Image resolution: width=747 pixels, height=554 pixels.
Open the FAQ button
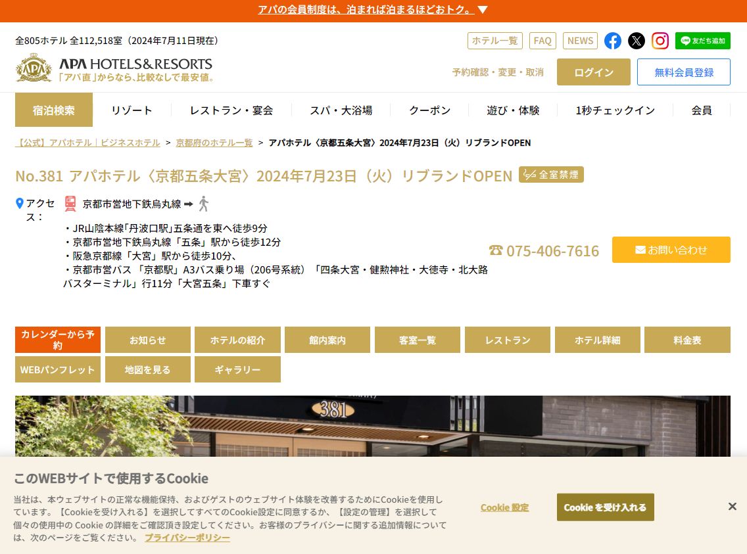pyautogui.click(x=542, y=41)
